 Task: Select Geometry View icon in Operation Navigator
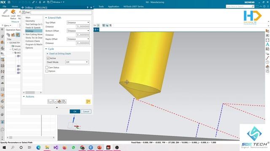click(x=18, y=35)
